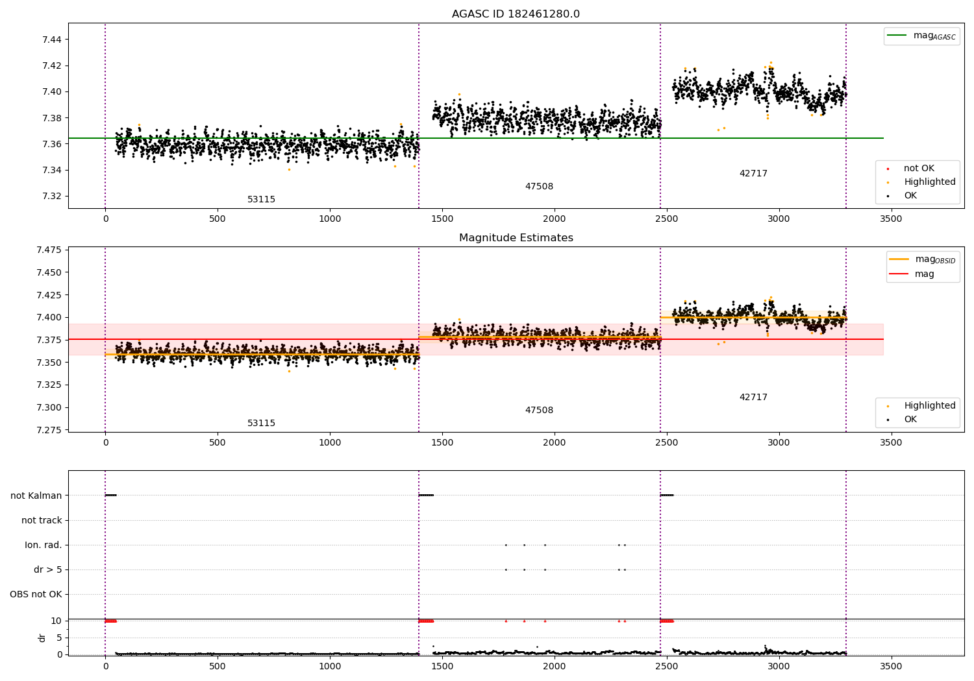Click the 'Ion. rad.' row label

point(44,545)
